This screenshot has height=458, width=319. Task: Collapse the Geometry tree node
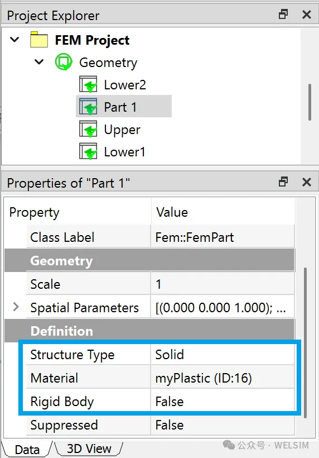[39, 61]
